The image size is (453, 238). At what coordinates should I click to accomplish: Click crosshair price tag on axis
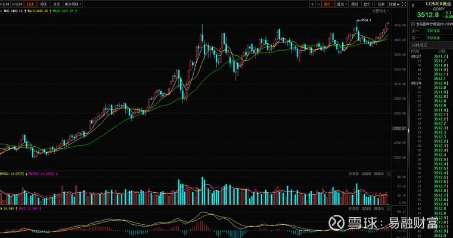click(399, 128)
